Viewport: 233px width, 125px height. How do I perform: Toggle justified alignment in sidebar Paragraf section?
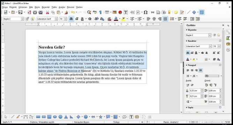pos(201,70)
